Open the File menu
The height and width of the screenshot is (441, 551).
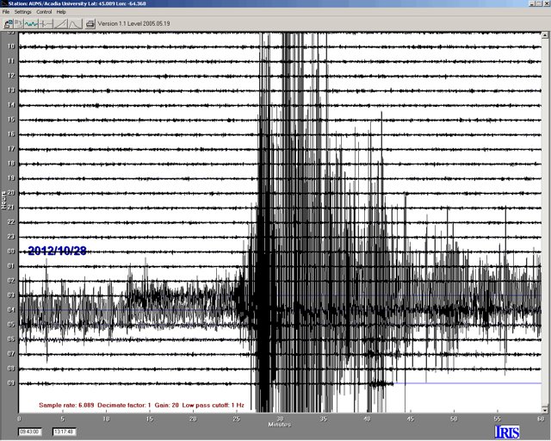[x=6, y=12]
